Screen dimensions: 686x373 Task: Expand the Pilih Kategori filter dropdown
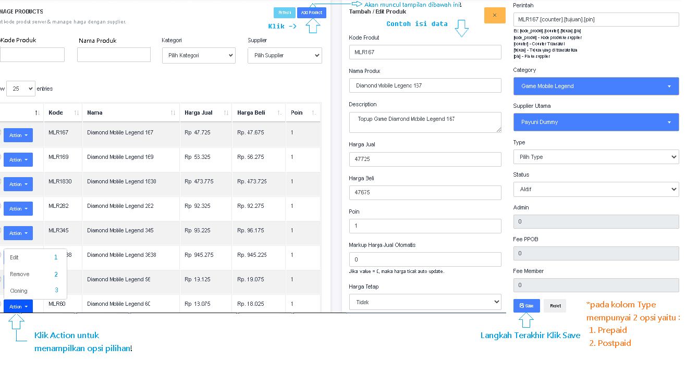tap(199, 55)
